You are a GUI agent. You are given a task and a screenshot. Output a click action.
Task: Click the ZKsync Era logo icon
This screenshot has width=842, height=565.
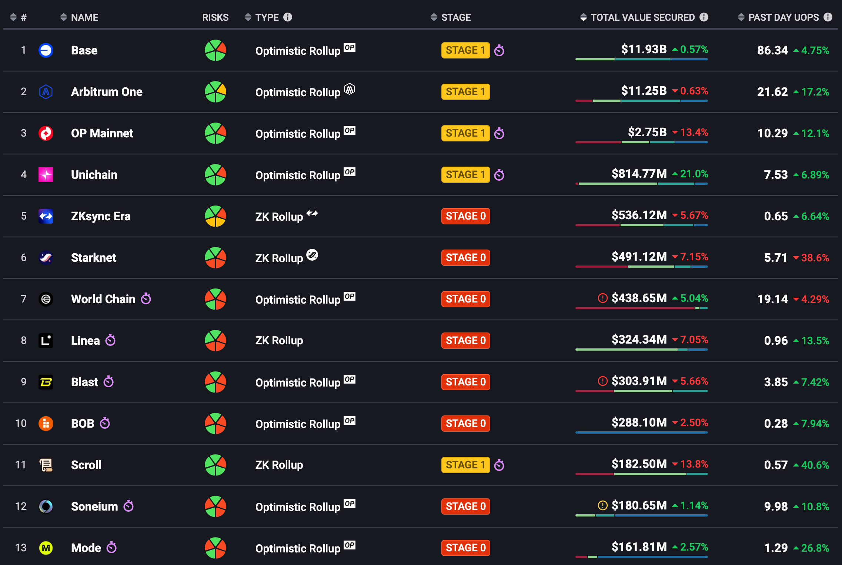pos(46,216)
